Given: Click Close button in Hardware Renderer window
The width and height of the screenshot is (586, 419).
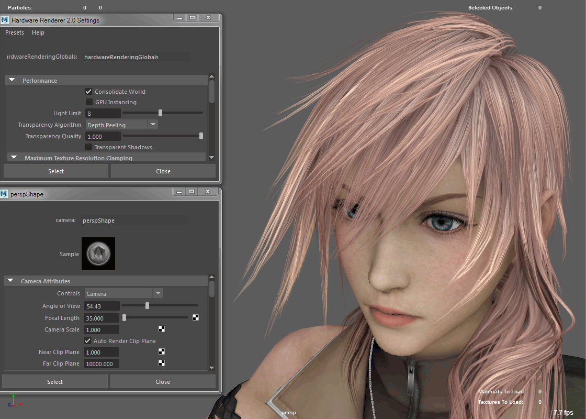Looking at the screenshot, I should coord(163,171).
